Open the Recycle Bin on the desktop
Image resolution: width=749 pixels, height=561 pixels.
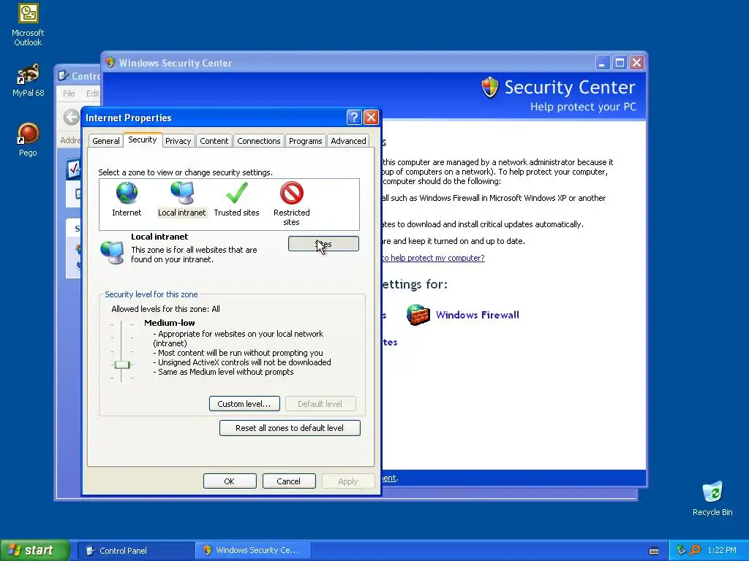click(x=712, y=492)
